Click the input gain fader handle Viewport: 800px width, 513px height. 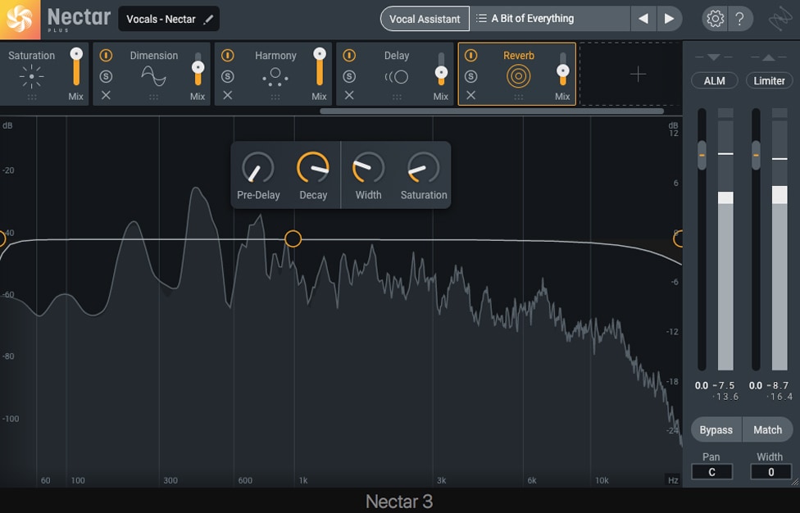pyautogui.click(x=702, y=155)
